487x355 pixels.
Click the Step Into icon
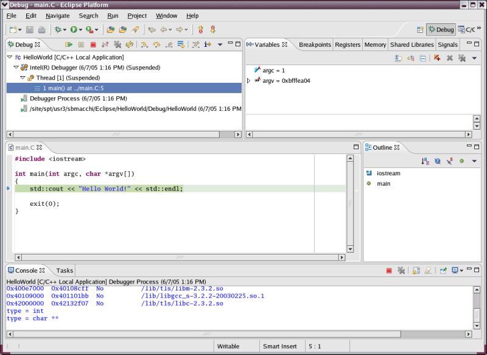pyautogui.click(x=144, y=44)
